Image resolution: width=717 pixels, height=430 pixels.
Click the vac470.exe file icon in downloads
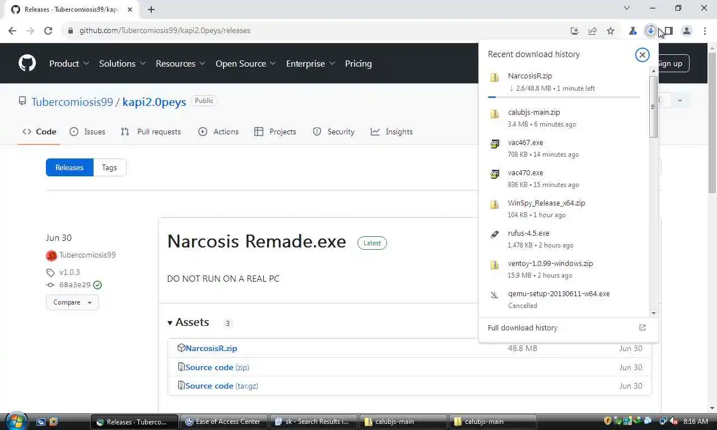tap(495, 174)
